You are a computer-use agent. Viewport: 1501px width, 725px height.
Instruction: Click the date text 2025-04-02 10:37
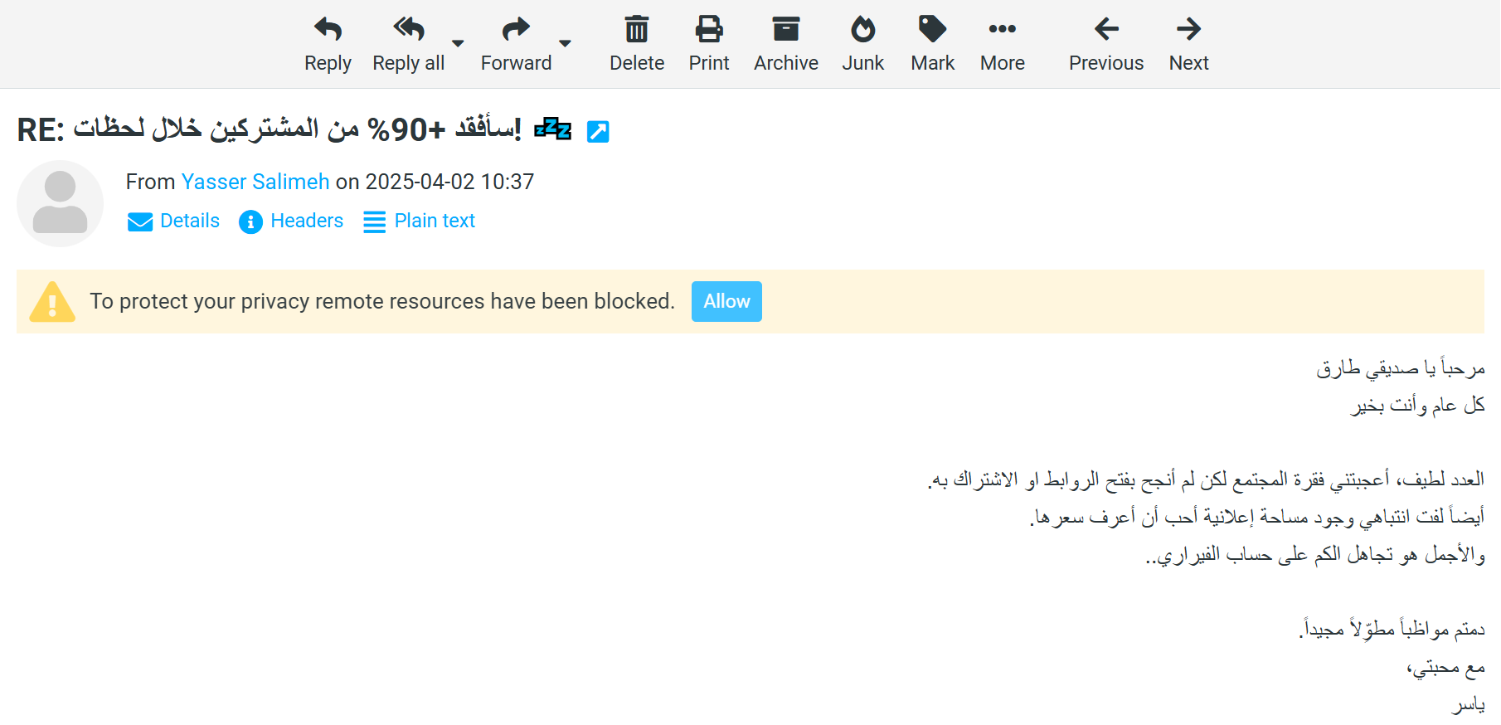coord(449,182)
